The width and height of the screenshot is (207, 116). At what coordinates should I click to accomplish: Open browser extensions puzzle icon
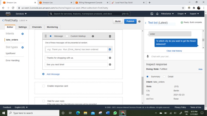194,8
